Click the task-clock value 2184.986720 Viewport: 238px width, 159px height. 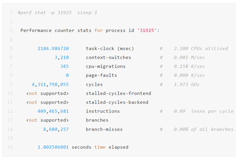(53, 48)
